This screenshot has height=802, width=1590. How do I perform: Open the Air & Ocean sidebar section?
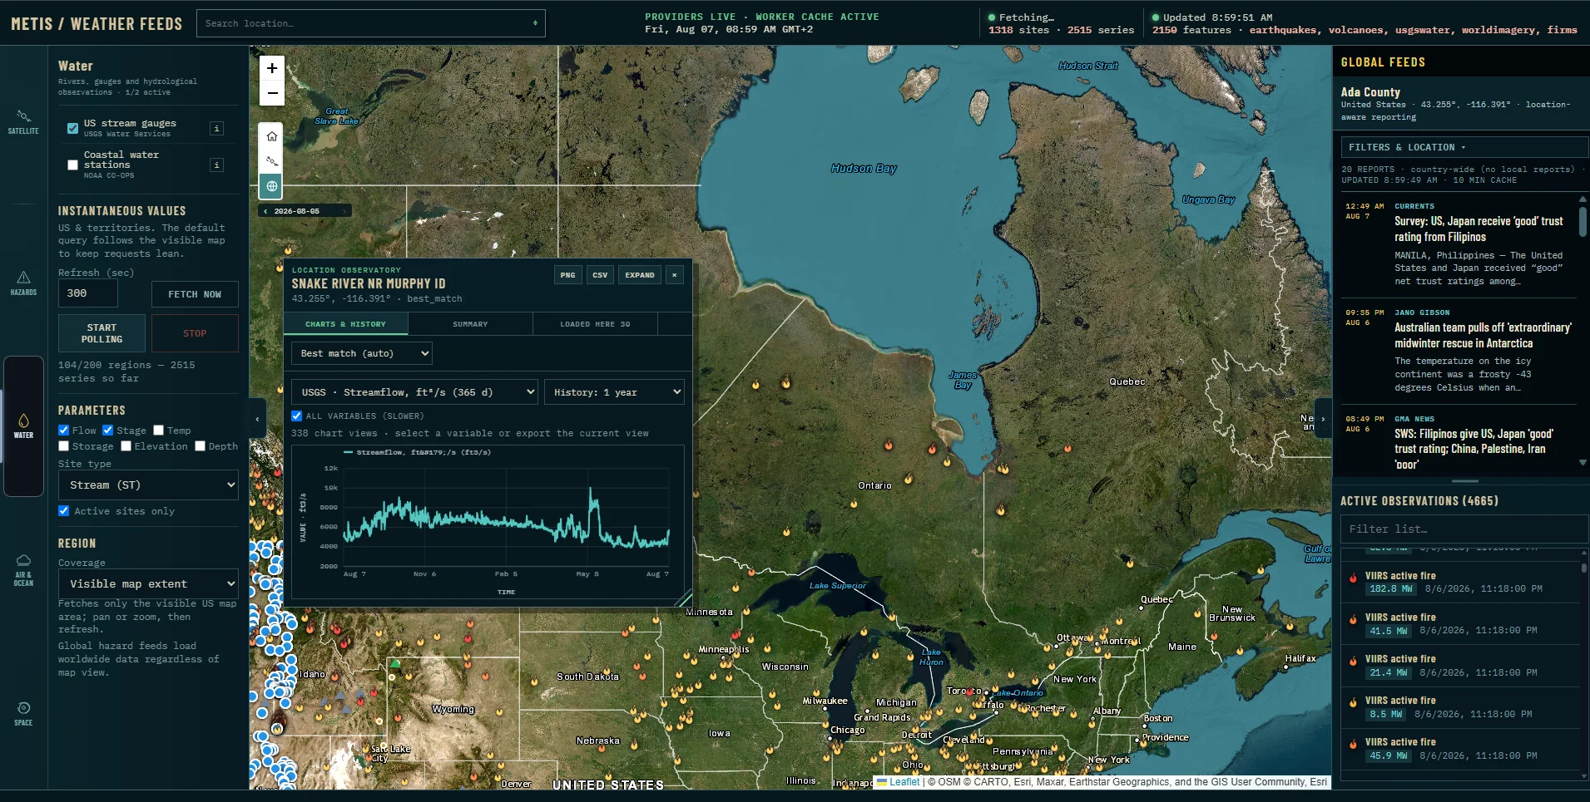pos(23,570)
